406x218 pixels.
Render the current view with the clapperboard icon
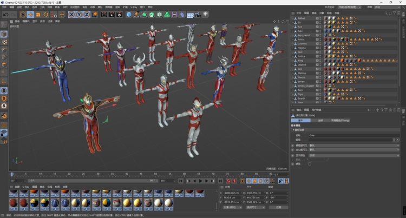click(x=104, y=15)
